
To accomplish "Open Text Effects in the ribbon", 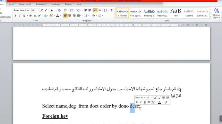I will 45,15.
